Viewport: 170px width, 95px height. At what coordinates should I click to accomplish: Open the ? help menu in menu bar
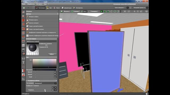[49, 4]
